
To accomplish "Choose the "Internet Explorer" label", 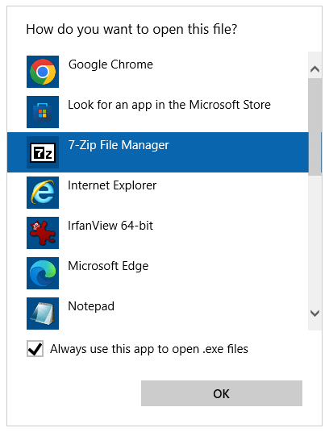I will pos(112,185).
